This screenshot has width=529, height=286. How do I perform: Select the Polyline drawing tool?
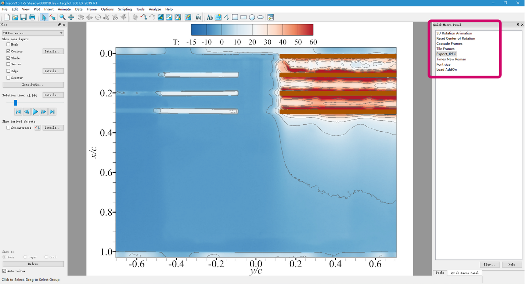click(x=226, y=17)
